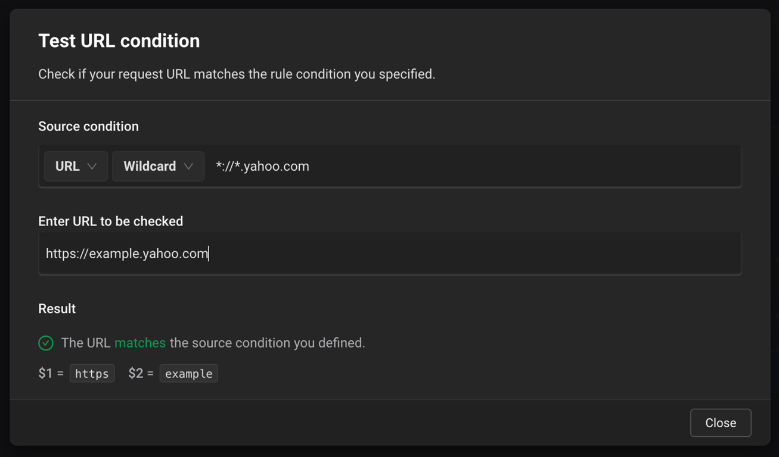Close the Test URL condition dialog
Viewport: 779px width, 457px height.
pyautogui.click(x=720, y=422)
